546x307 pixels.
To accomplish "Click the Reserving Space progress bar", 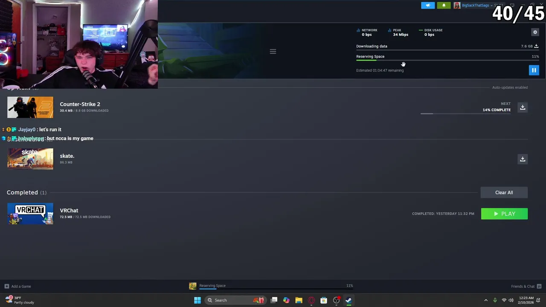I will tap(447, 60).
